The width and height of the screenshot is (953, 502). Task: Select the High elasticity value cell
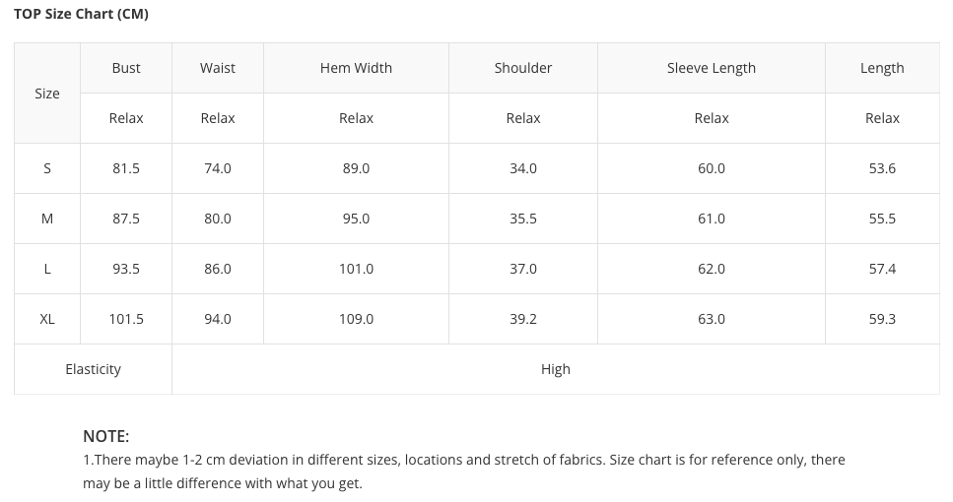click(556, 369)
